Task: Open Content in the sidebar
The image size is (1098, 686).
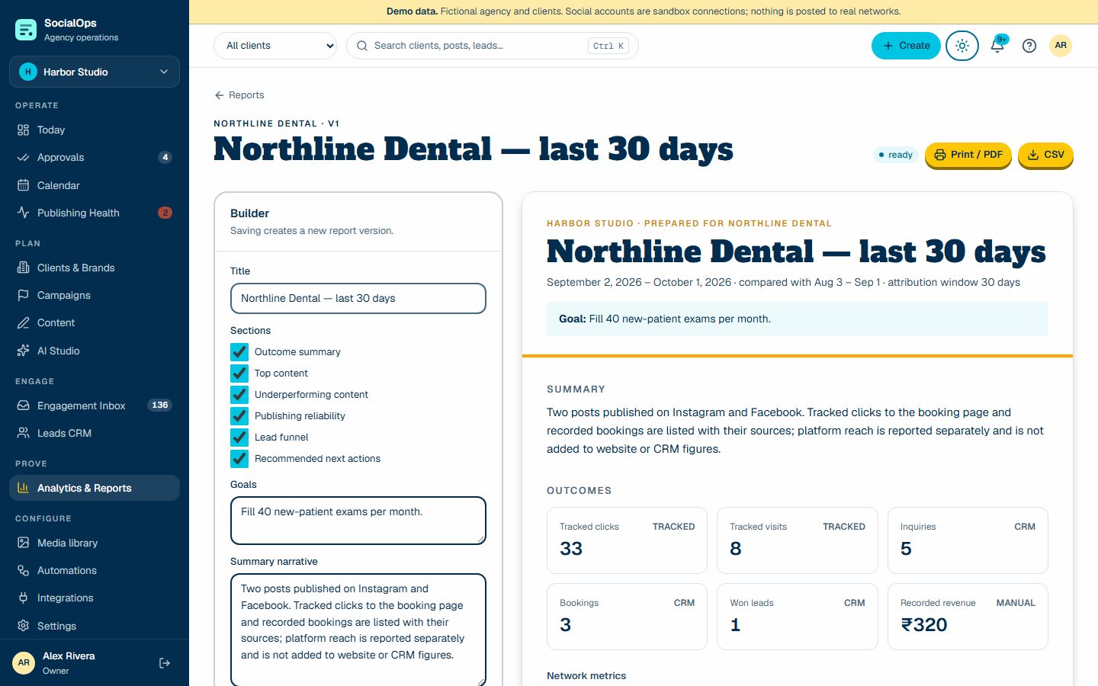Action: click(x=95, y=323)
